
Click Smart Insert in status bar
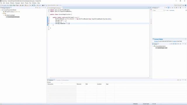pos(146,104)
